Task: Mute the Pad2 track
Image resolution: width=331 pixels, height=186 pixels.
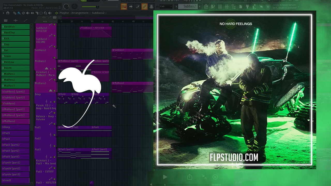Action: tap(54, 146)
